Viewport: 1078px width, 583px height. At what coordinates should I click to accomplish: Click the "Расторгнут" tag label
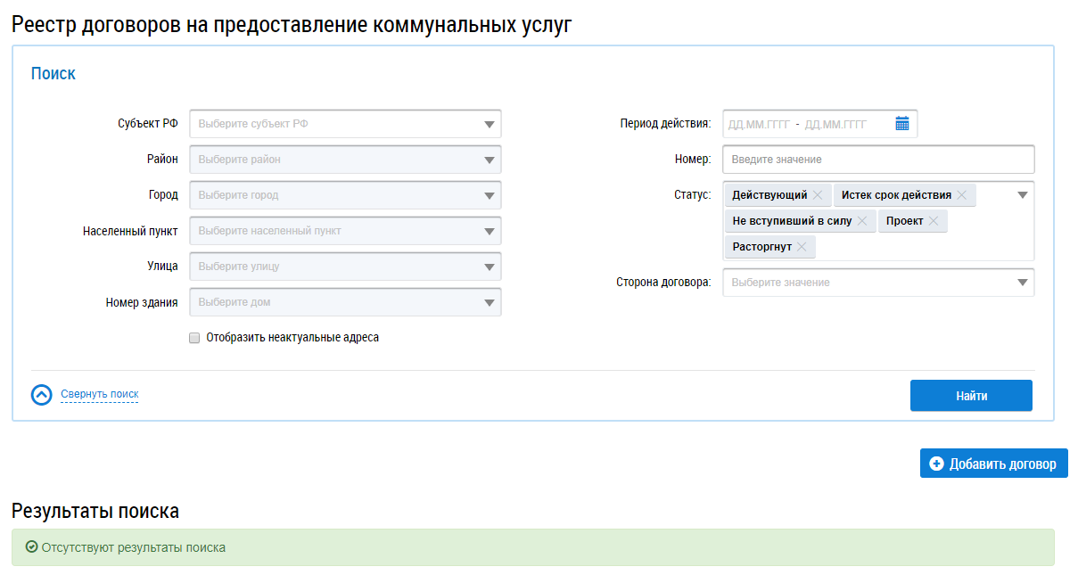pos(762,247)
